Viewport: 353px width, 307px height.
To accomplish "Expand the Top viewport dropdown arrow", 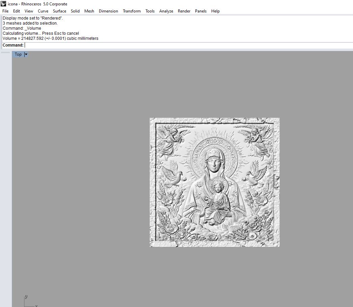I will (26, 54).
